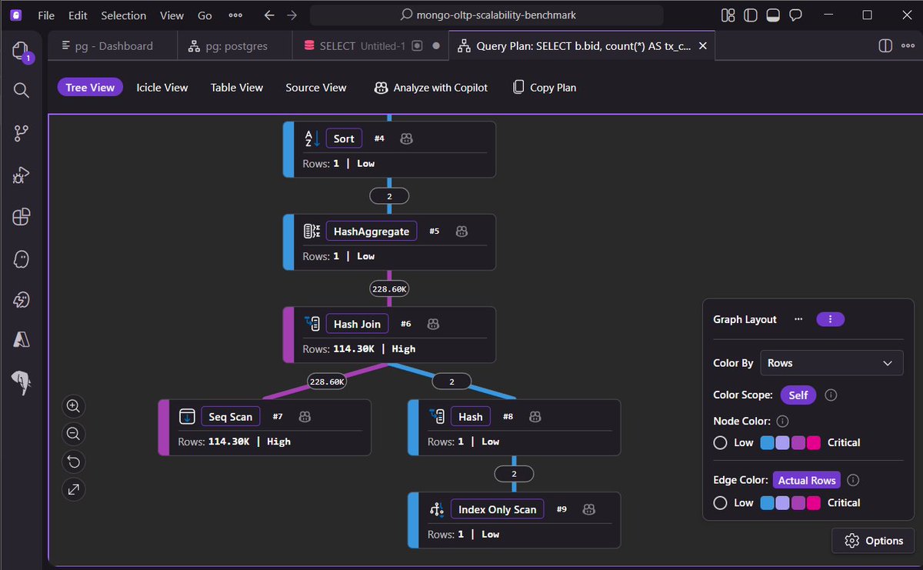Open the Azure view in activity bar
Image resolution: width=923 pixels, height=570 pixels.
coord(21,340)
